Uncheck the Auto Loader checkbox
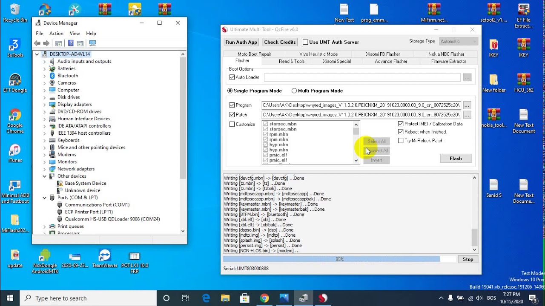The width and height of the screenshot is (545, 306). 232,77
